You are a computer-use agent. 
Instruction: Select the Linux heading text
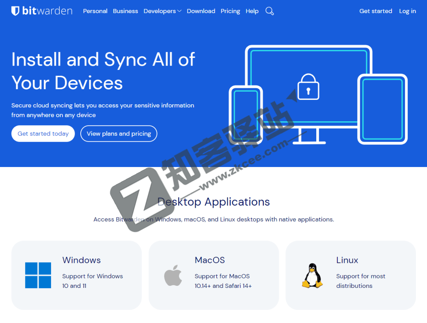[x=347, y=260]
